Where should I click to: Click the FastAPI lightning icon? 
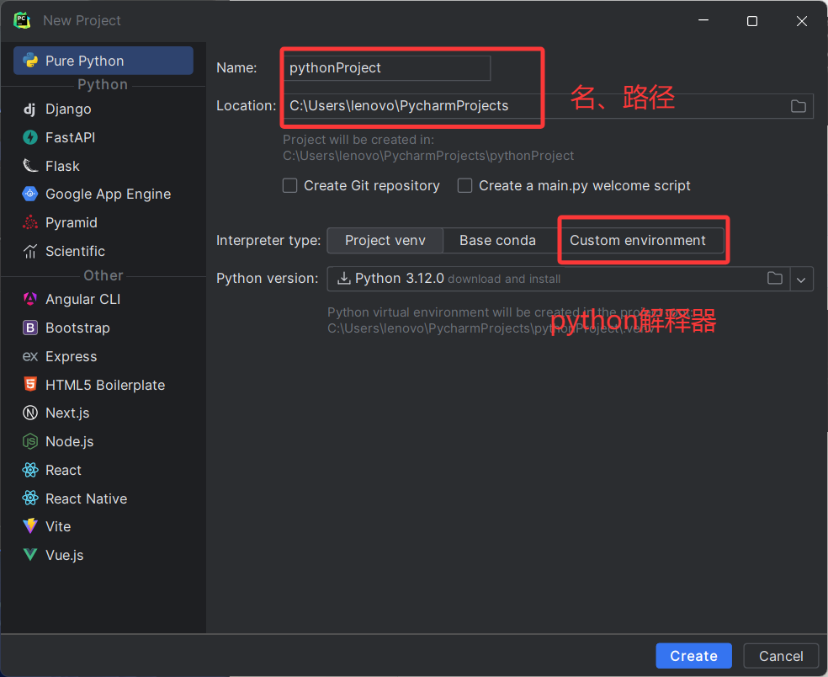[x=30, y=137]
